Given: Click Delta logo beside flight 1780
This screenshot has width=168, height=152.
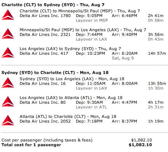Looking at the screenshot, I should coord(8,15).
